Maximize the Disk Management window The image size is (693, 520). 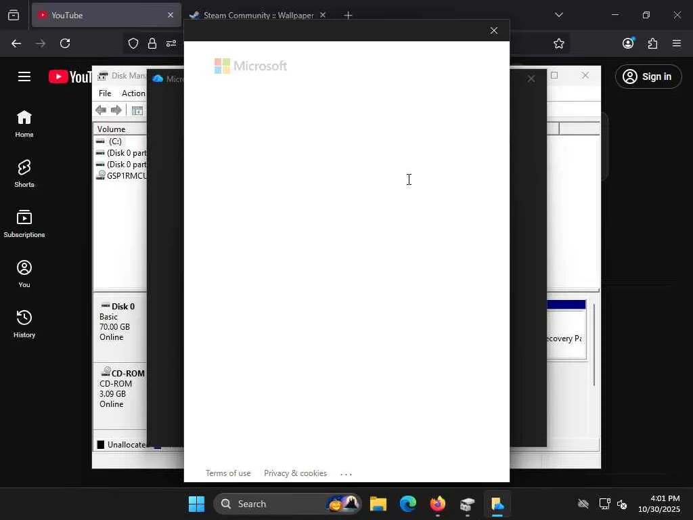click(554, 76)
